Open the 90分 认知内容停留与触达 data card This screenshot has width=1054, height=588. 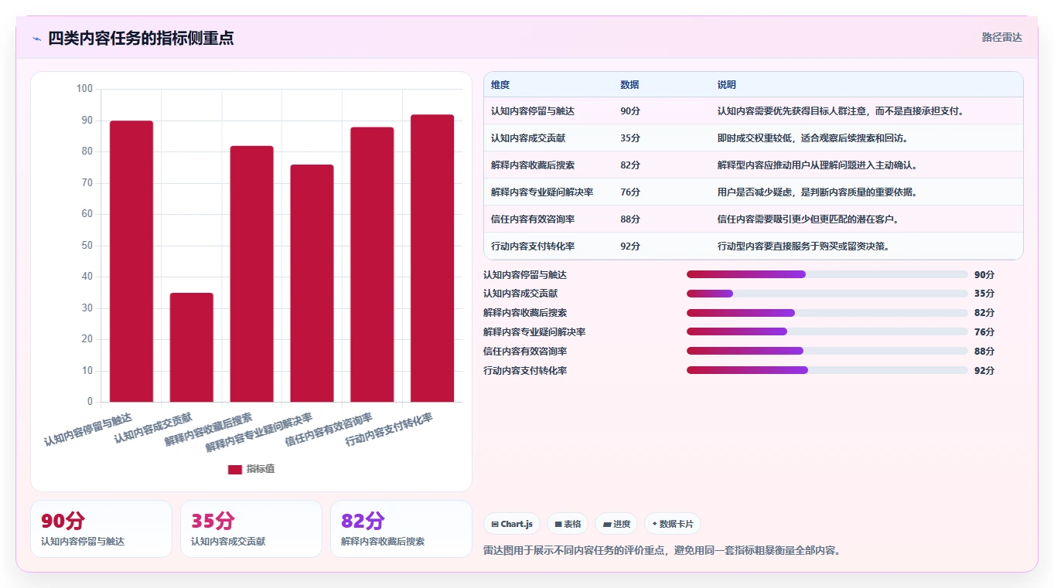(x=101, y=529)
